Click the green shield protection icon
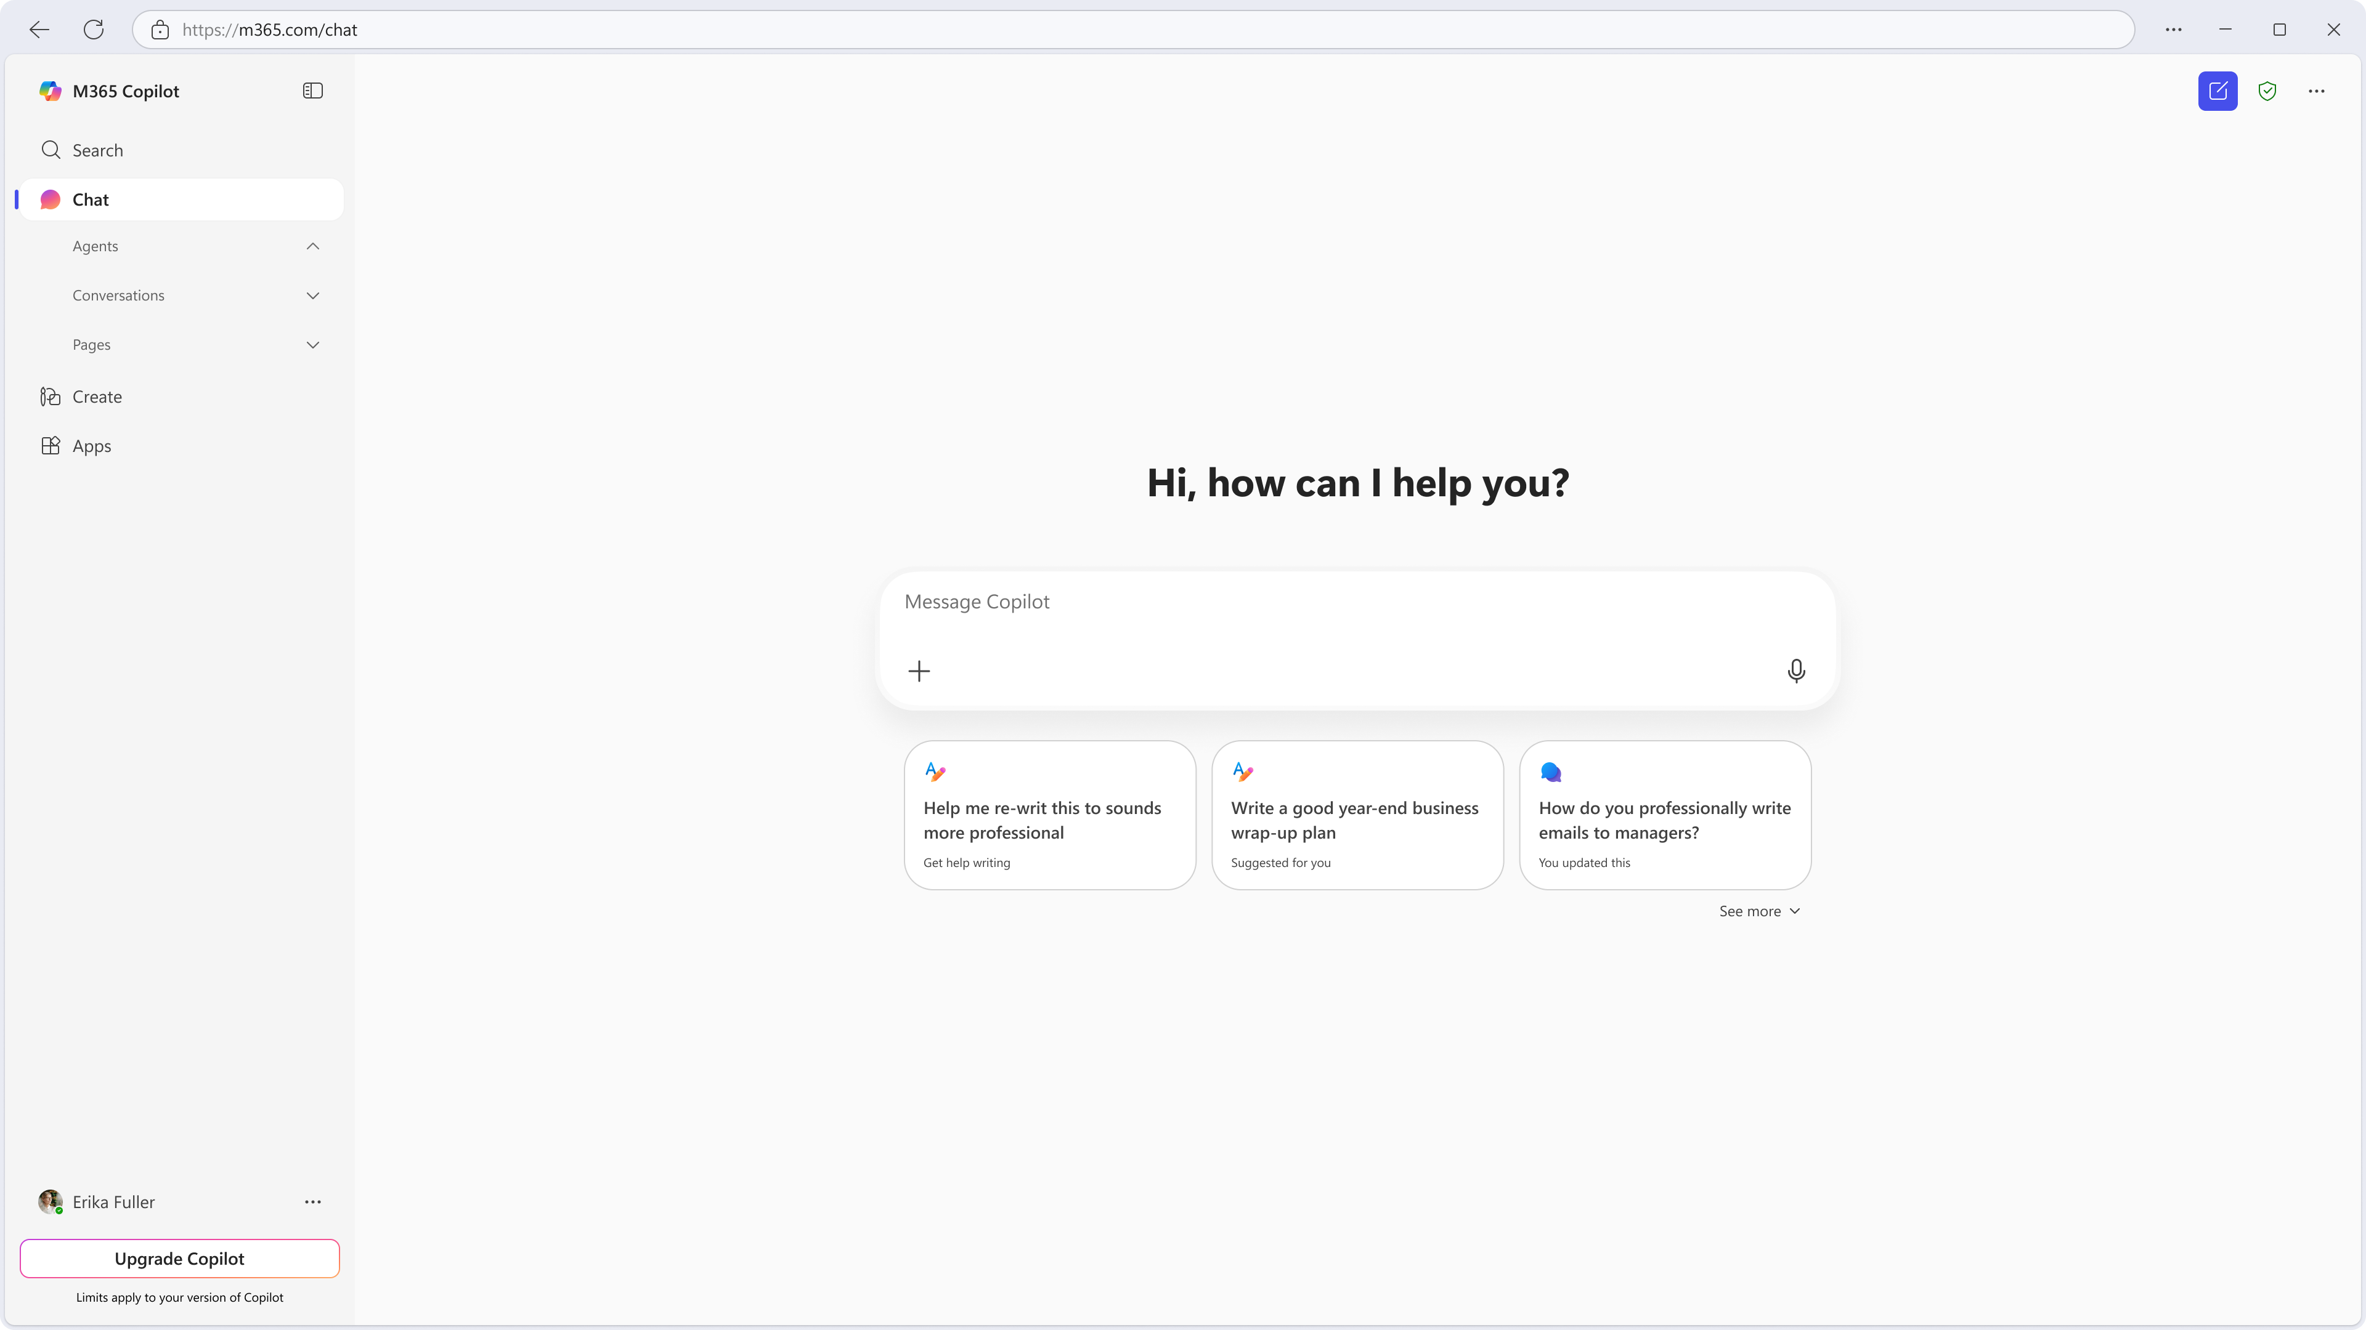This screenshot has width=2366, height=1330. click(2267, 91)
